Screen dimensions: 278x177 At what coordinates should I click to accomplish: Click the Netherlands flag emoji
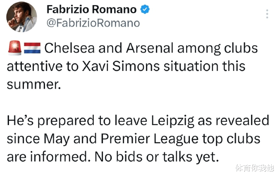32,48
